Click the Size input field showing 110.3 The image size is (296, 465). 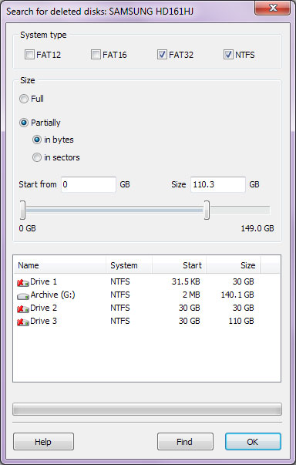[x=218, y=184]
